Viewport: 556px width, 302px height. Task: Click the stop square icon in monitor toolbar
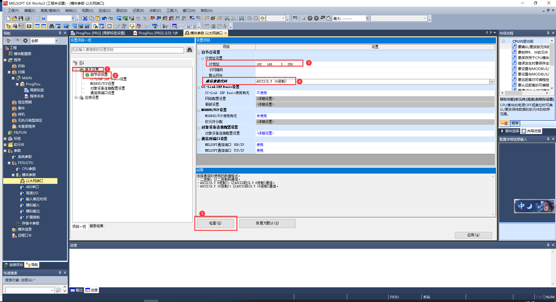coord(303,18)
